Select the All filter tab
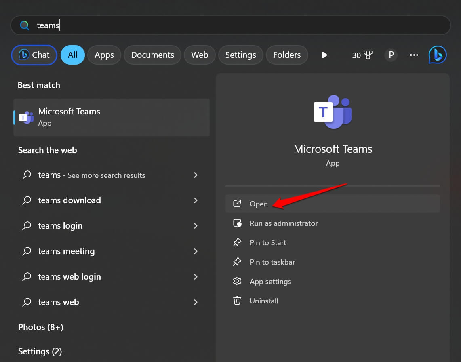The height and width of the screenshot is (362, 461). pyautogui.click(x=73, y=55)
